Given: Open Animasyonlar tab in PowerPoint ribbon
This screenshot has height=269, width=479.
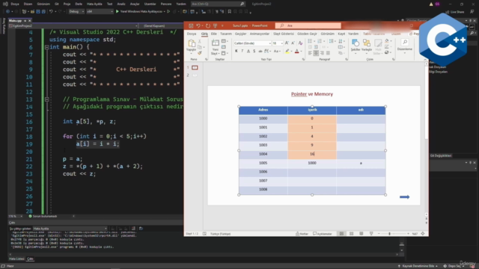Looking at the screenshot, I should click(x=260, y=34).
